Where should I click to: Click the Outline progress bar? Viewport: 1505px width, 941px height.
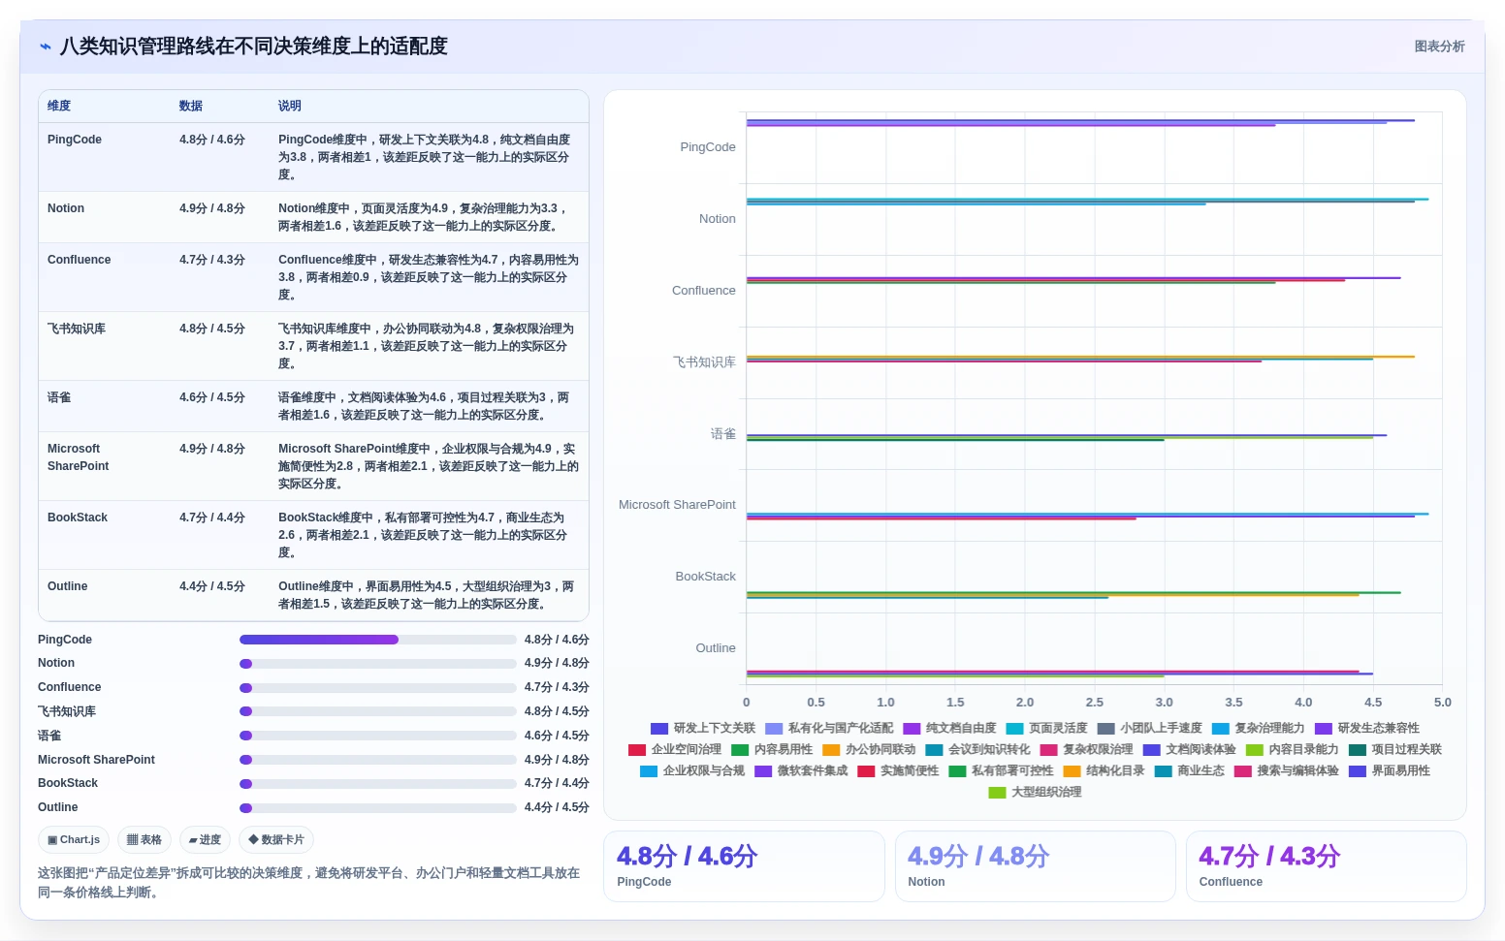click(x=378, y=808)
